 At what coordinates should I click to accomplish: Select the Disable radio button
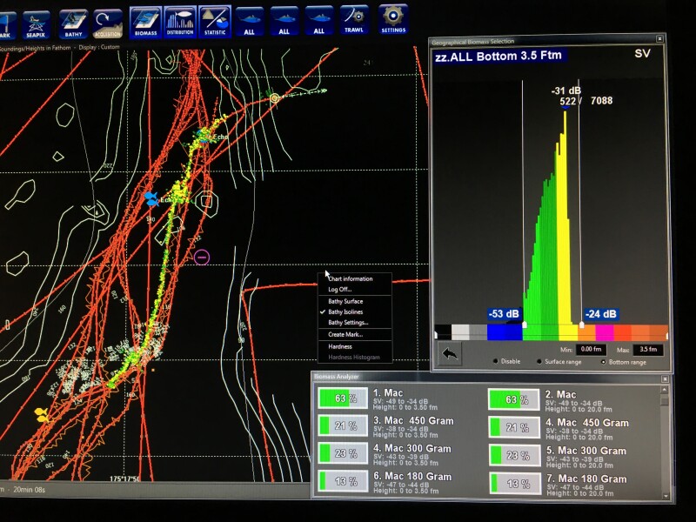coord(496,361)
